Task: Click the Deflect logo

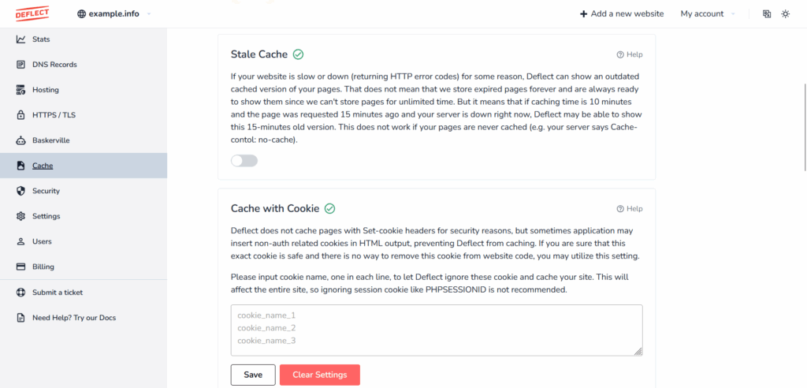Action: pos(32,13)
